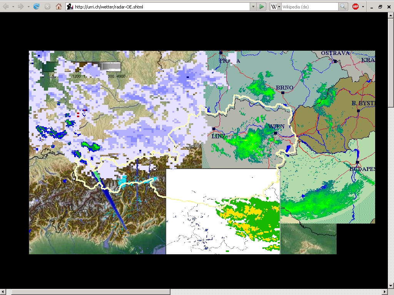Click the browser Back arrow button

(6, 7)
